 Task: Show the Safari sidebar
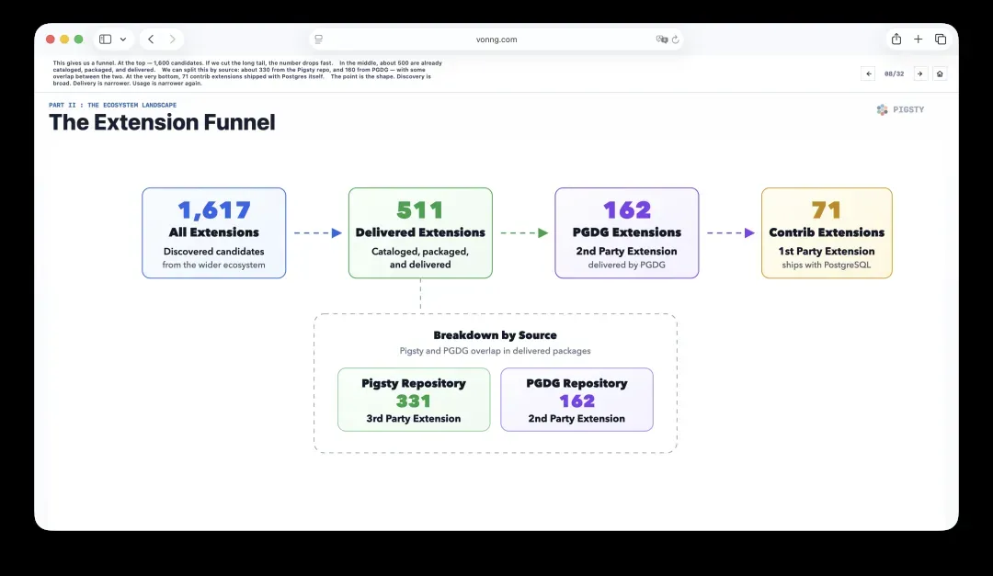[x=105, y=40]
